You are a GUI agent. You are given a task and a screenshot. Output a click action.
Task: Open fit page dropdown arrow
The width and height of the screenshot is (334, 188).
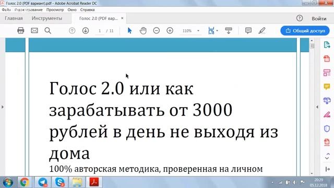point(217,31)
